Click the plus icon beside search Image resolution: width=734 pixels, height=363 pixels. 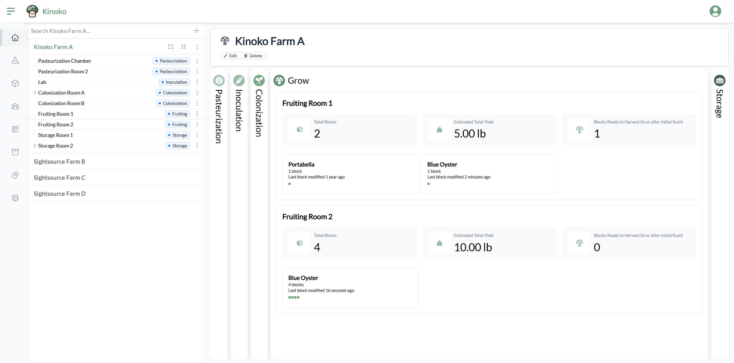197,31
